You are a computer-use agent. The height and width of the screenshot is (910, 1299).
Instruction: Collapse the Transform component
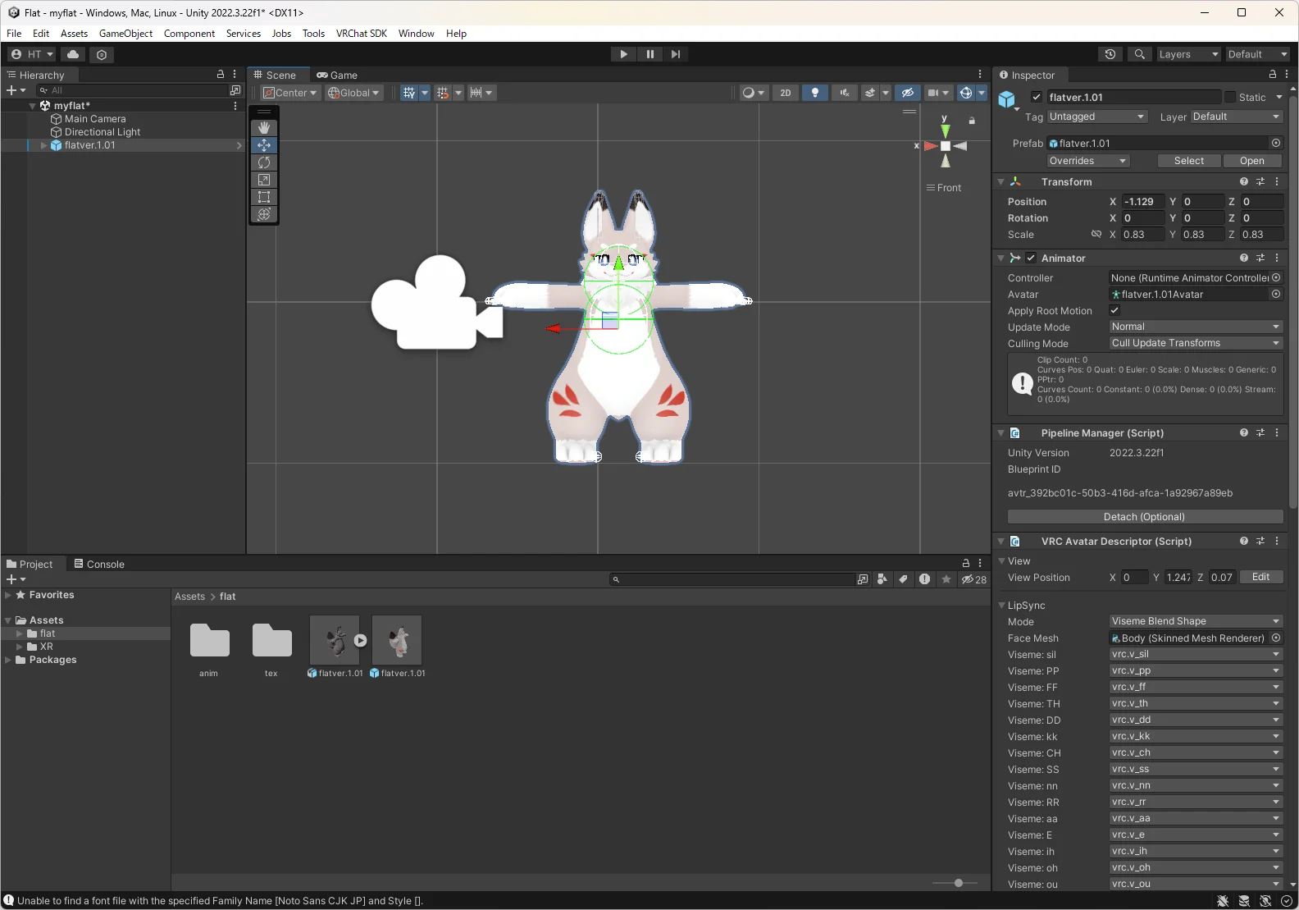[x=1000, y=181]
